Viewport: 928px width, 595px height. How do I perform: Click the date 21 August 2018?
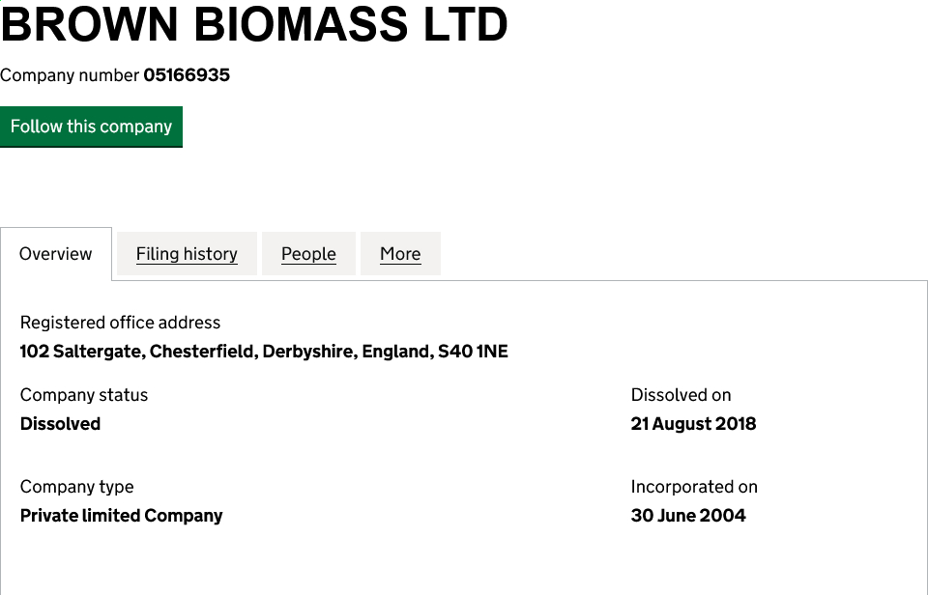693,424
